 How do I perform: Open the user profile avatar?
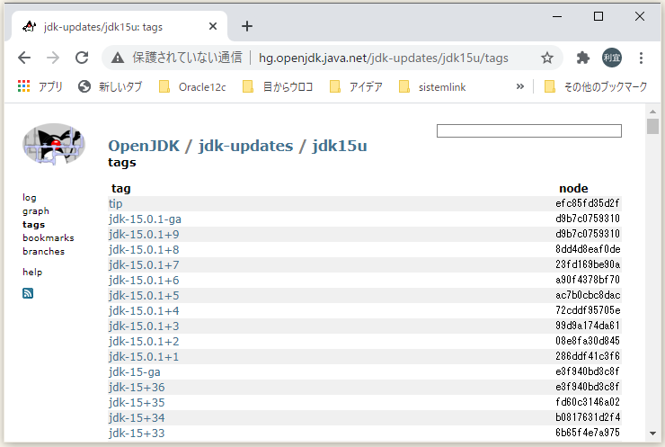[x=612, y=58]
